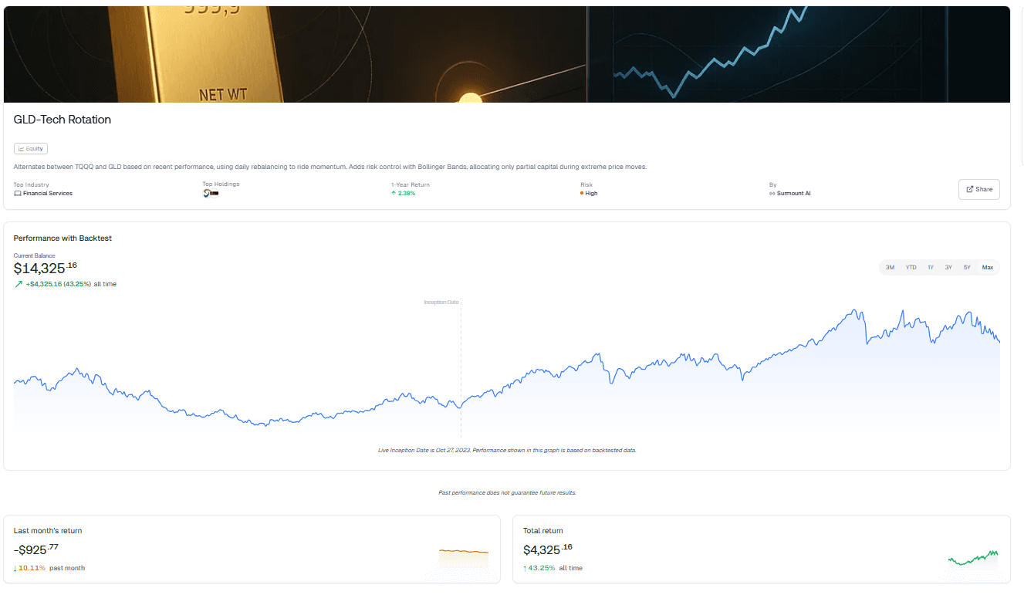The height and width of the screenshot is (595, 1024).
Task: Click the Equity tag badge
Action: (31, 148)
